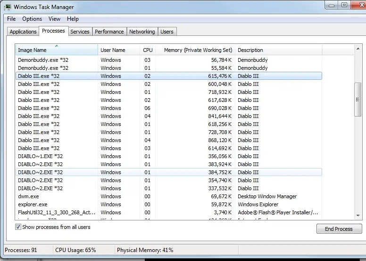The image size is (366, 261).
Task: Click the Windows Explorer description cell
Action: 258,204
